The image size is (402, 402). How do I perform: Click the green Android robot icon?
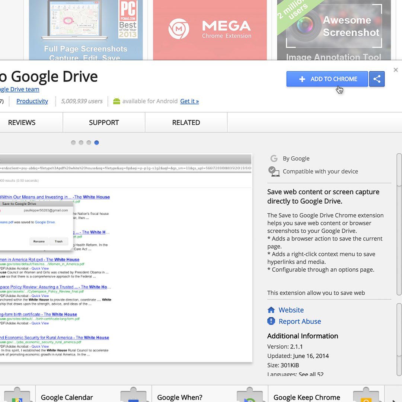pyautogui.click(x=117, y=101)
